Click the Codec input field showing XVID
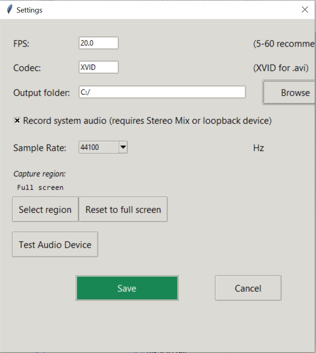 point(98,67)
